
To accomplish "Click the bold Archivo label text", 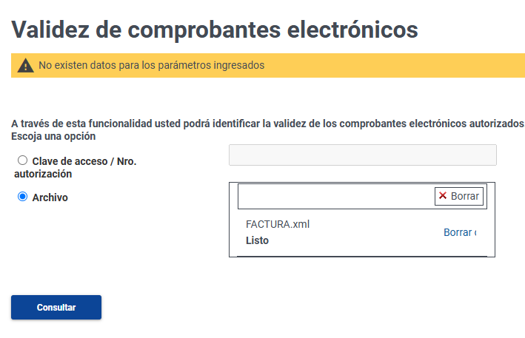I will (x=50, y=197).
